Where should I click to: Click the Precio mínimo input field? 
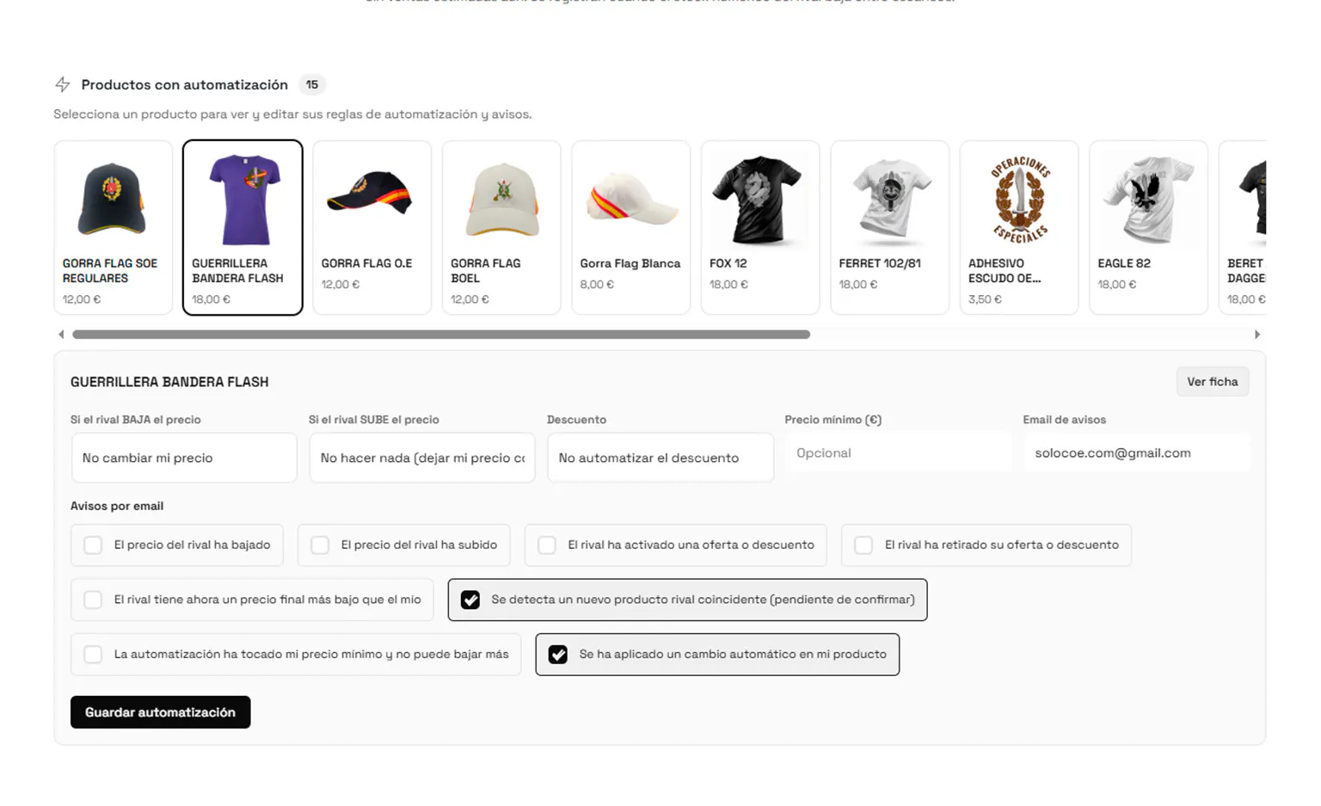point(899,452)
